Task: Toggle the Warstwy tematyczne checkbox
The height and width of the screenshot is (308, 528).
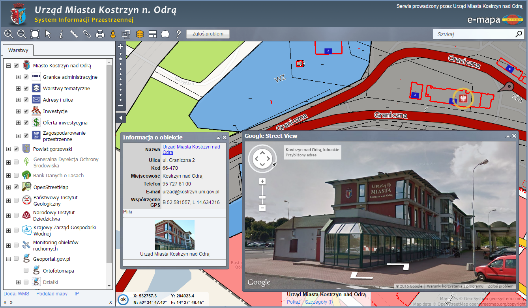Action: click(x=26, y=89)
